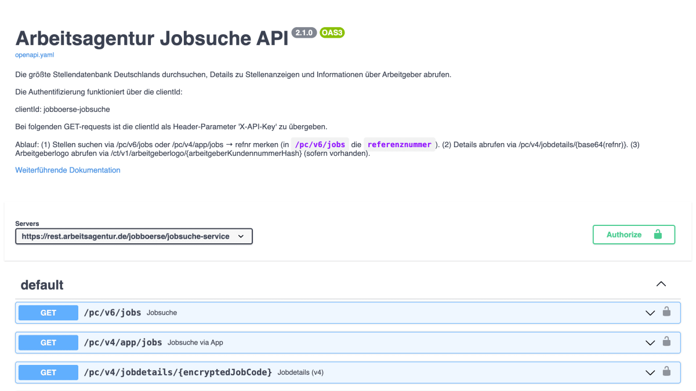696x391 pixels.
Task: Click the purple '/pc/v6/jobs' inline code
Action: pos(320,145)
